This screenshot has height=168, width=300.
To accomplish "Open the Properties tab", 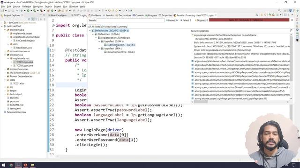I will pyautogui.click(x=165, y=15).
